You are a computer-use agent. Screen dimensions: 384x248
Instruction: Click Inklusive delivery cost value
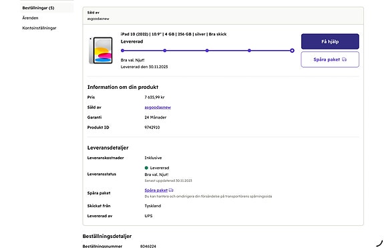153,158
